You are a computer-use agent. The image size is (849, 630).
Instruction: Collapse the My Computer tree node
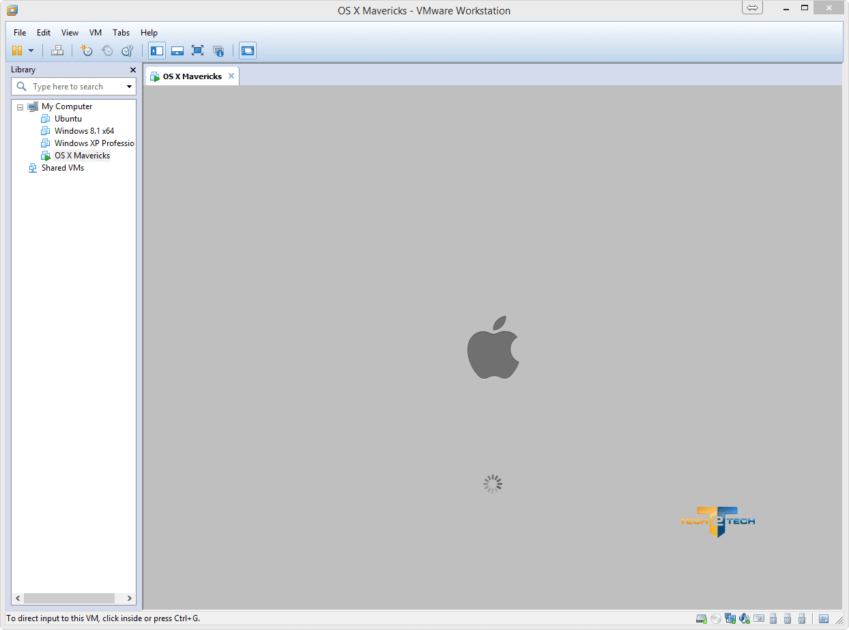click(20, 107)
